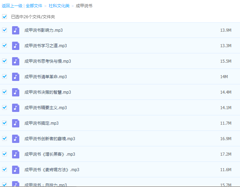The width and height of the screenshot is (240, 187).
Task: Deselect the checkbox of 成甲说书《增长黑客》.mp3
Action: (4, 154)
